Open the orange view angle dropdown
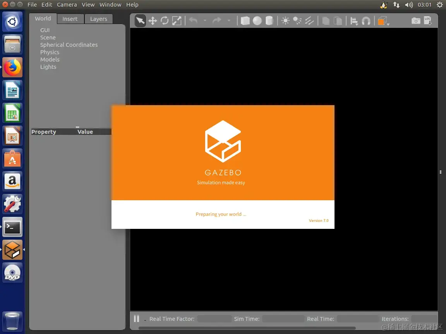This screenshot has height=334, width=446. [x=383, y=21]
